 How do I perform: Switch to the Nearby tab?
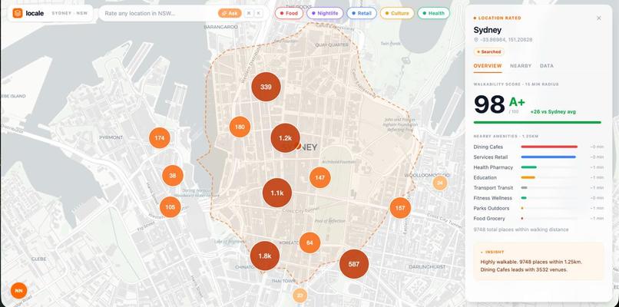coord(521,66)
